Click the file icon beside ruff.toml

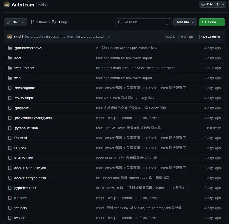tap(10, 198)
